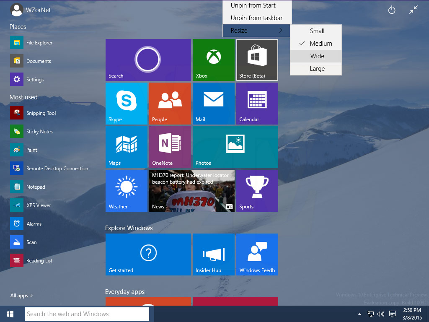The width and height of the screenshot is (429, 322).
Task: Open the Xbox tile
Action: pos(213,60)
